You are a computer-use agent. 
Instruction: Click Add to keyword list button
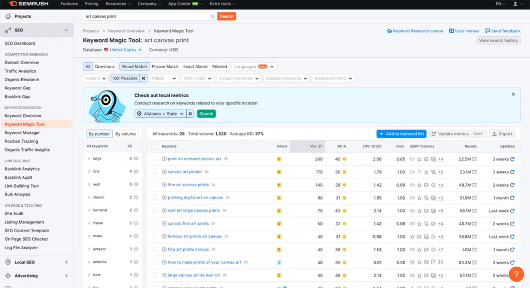(x=402, y=134)
